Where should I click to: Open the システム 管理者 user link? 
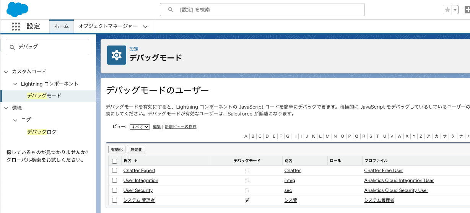pyautogui.click(x=139, y=200)
